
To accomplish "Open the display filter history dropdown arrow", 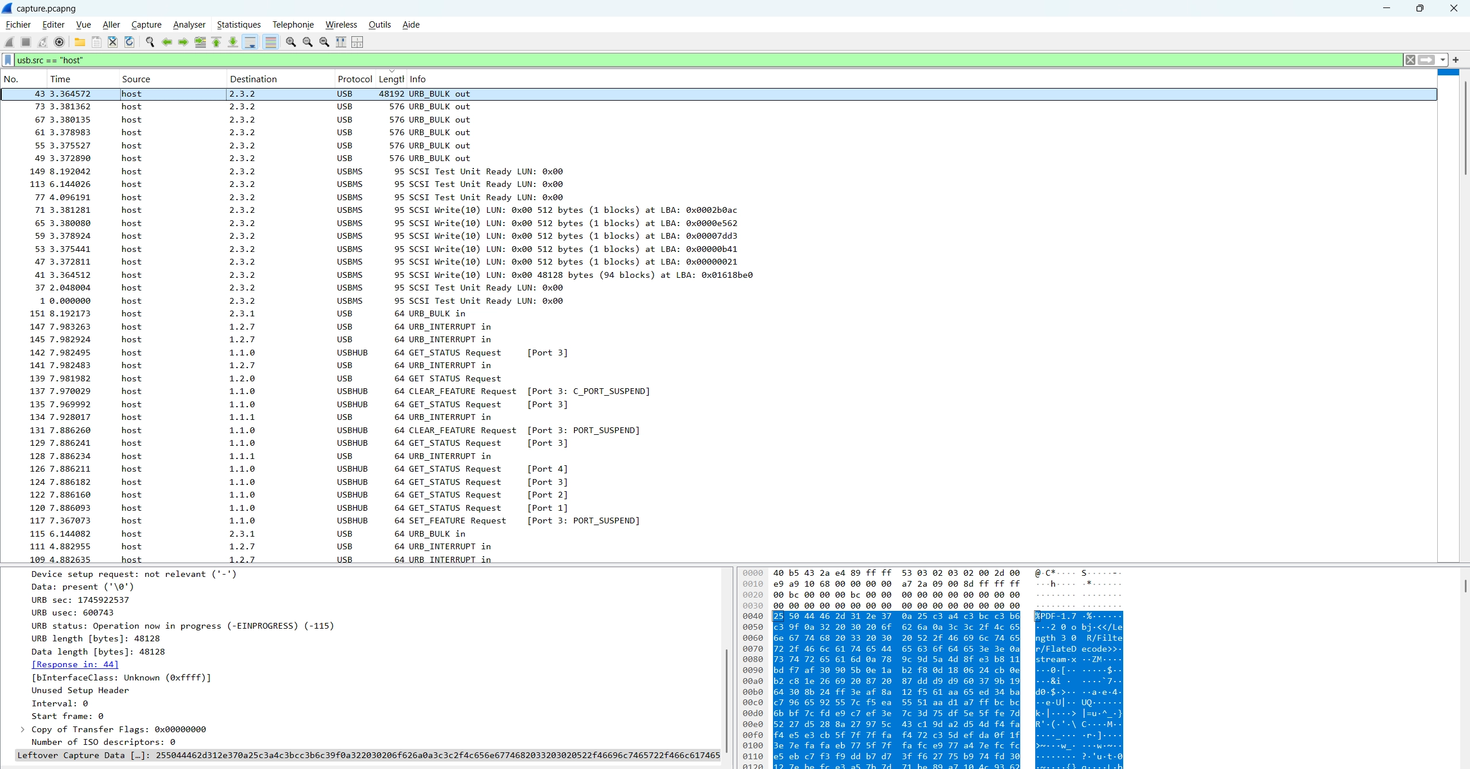I will point(1442,60).
